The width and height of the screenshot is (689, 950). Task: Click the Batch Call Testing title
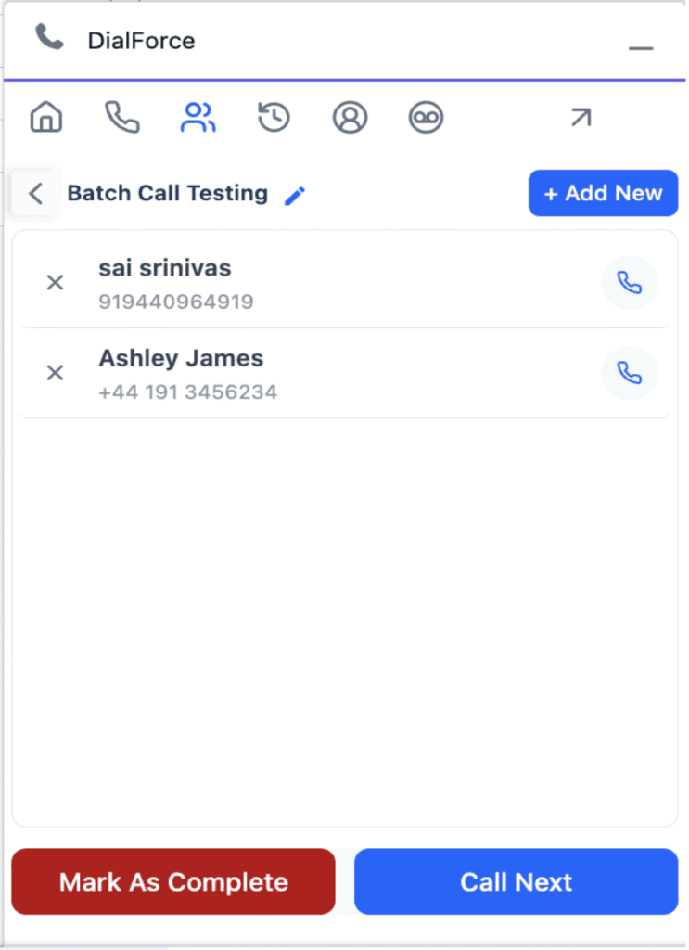pyautogui.click(x=168, y=193)
